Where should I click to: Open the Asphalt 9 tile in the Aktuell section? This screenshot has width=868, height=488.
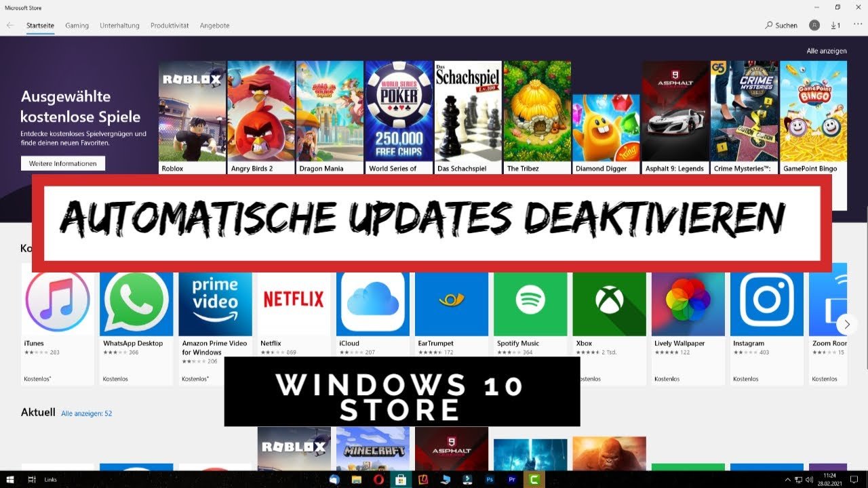coord(452,447)
